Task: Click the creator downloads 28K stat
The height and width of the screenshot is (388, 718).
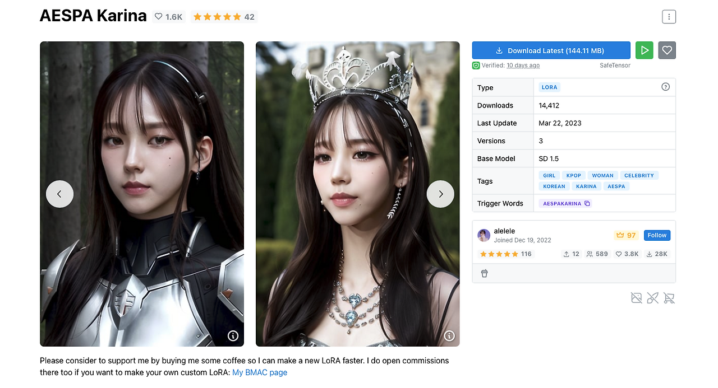Action: click(657, 254)
